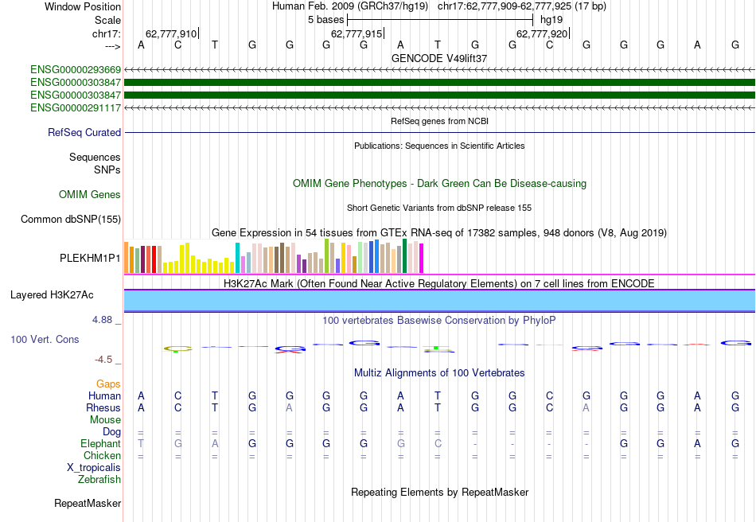Image resolution: width=756 pixels, height=522 pixels.
Task: Click the cyan bar in GTEx expression chart
Action: pos(237,258)
